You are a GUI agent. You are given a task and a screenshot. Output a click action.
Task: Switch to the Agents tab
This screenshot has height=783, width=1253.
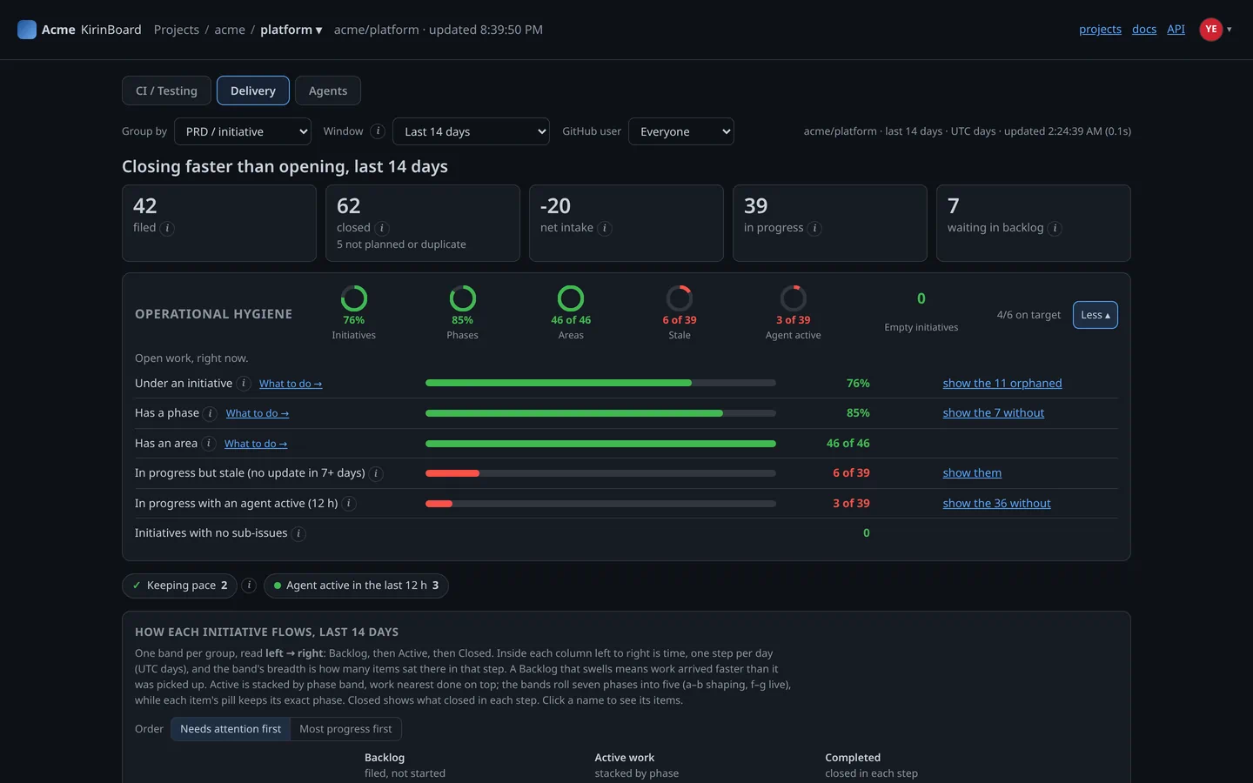pos(328,90)
